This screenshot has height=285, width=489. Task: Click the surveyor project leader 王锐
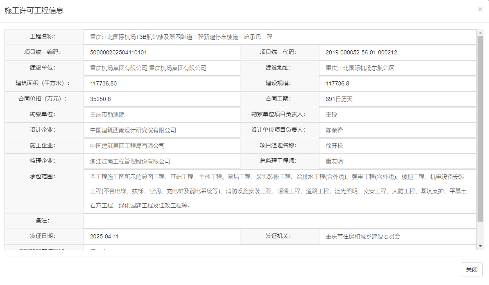(x=327, y=114)
